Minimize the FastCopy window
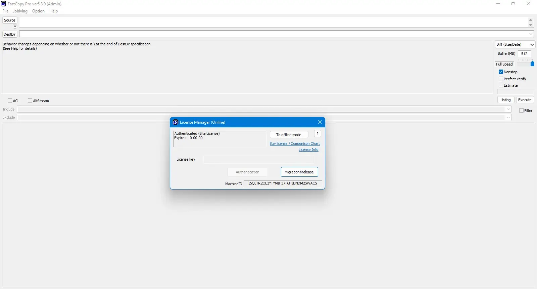 [498, 4]
